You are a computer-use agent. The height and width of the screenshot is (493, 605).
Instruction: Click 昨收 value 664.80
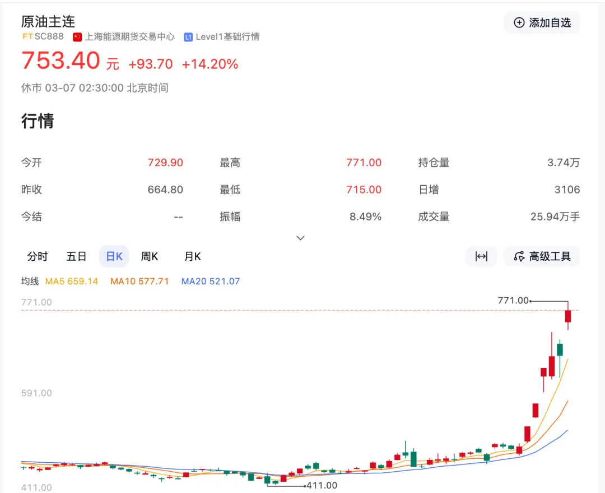click(x=165, y=190)
